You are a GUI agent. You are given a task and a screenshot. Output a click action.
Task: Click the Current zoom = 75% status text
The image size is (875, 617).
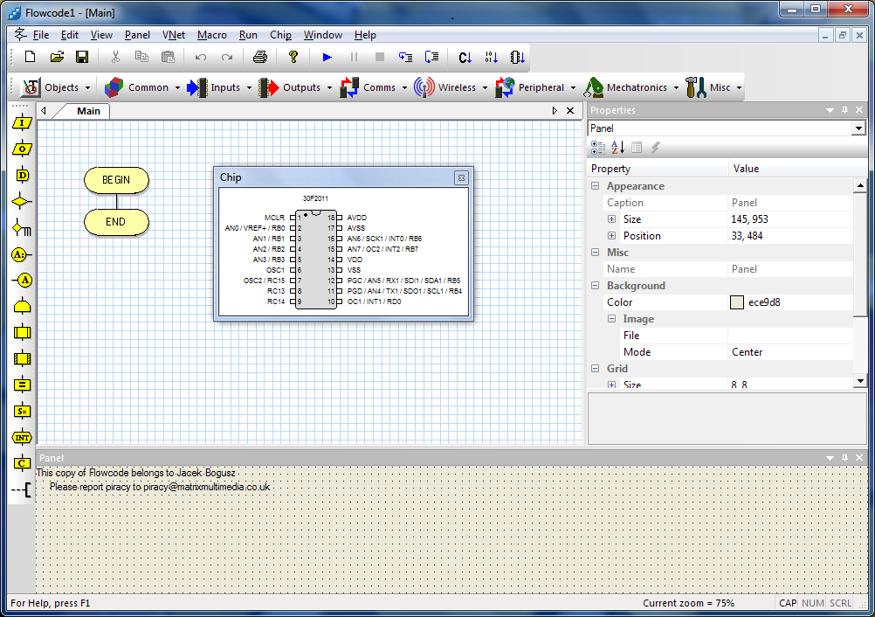(x=689, y=603)
